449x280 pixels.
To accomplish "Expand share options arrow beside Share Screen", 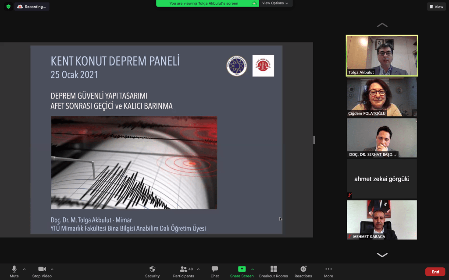I will click(252, 269).
